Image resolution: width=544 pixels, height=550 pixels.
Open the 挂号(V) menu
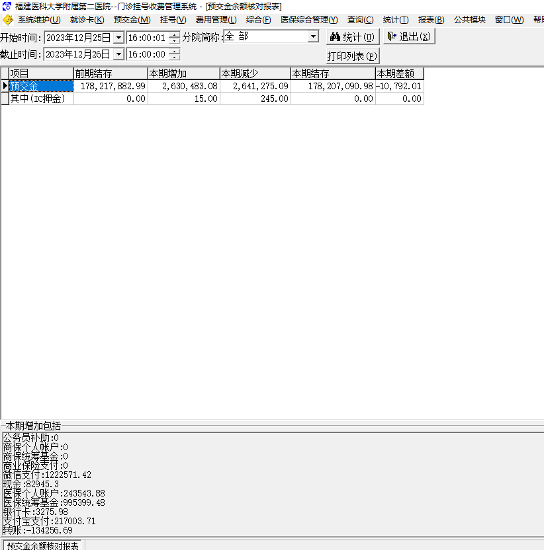pos(173,20)
